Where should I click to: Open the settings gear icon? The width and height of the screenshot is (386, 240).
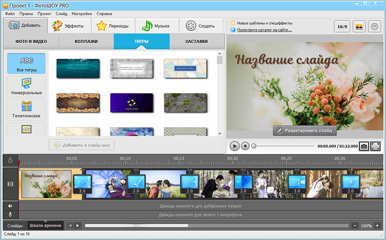pyautogui.click(x=374, y=26)
